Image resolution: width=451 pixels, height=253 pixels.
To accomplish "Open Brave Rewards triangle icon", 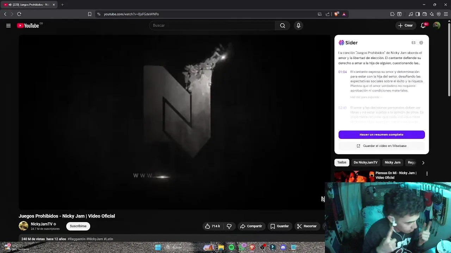I will (x=344, y=14).
